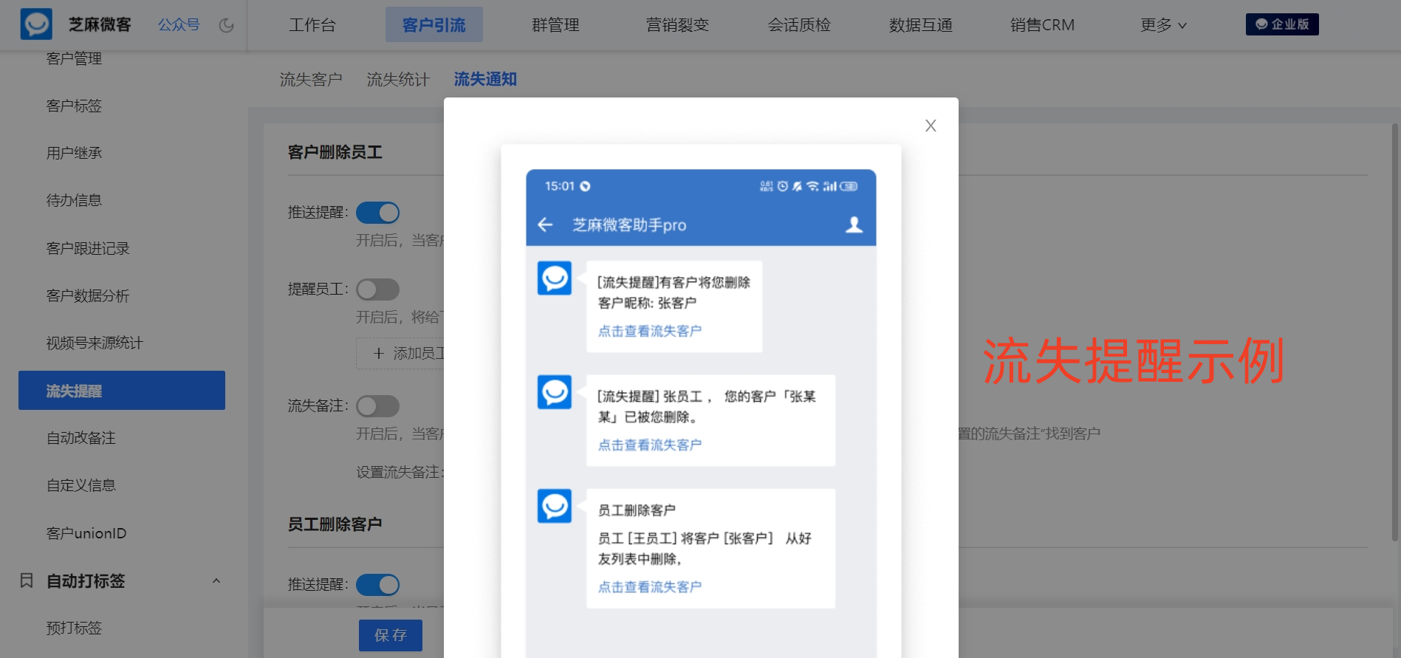The image size is (1401, 658).
Task: Collapse the 自动打标签 section chevron
Action: (x=216, y=580)
